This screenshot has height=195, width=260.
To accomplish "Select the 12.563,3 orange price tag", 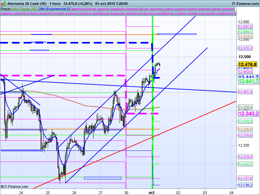I will point(245,36).
